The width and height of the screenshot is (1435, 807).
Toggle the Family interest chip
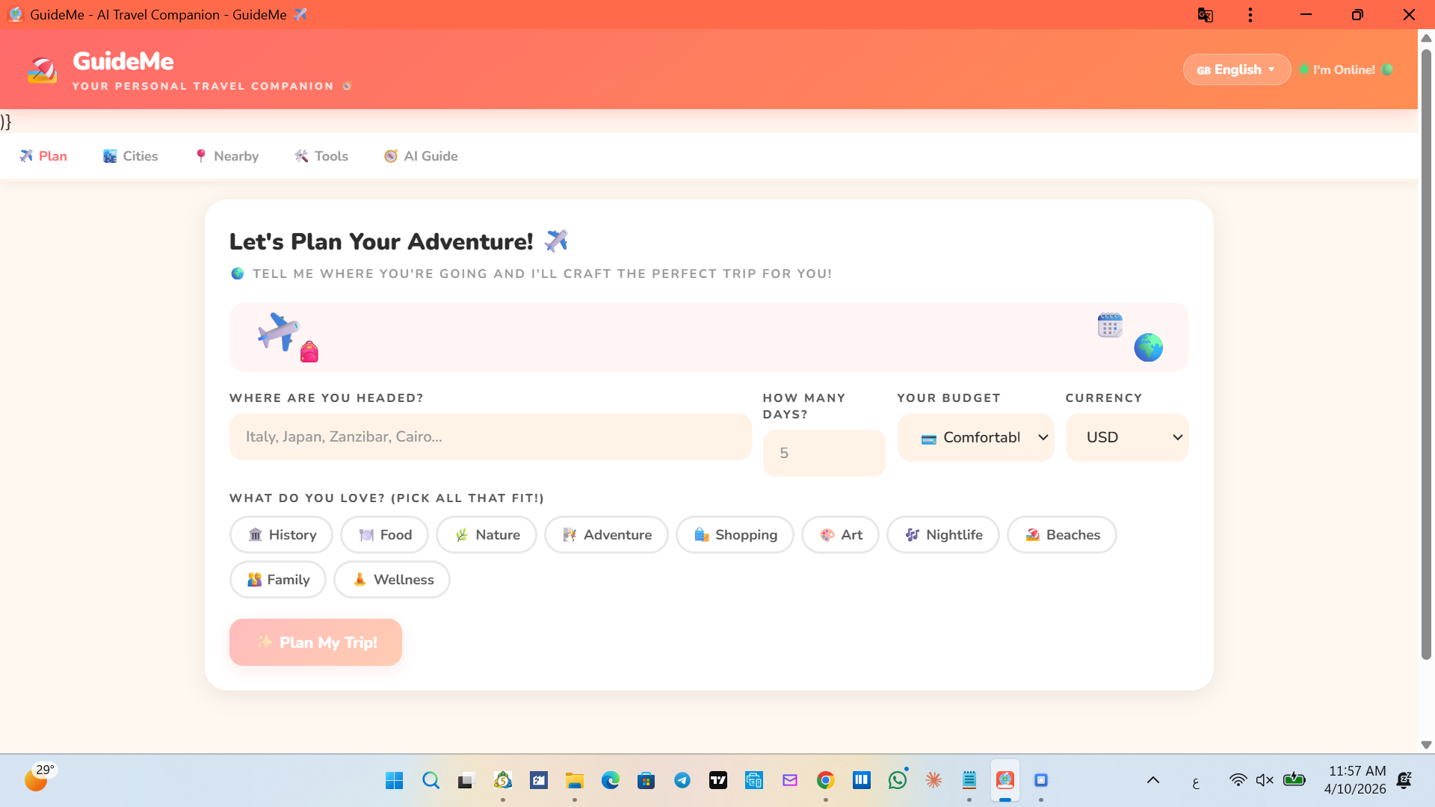click(x=277, y=579)
